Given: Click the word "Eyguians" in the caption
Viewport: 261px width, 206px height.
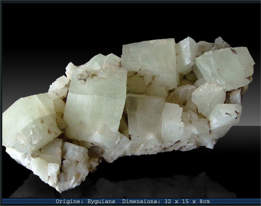Looking at the screenshot, I should 101,201.
